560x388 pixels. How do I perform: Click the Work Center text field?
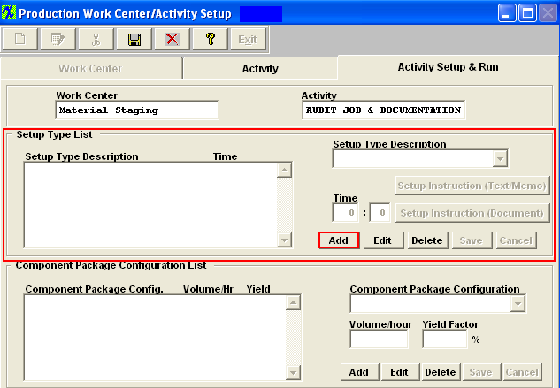point(137,110)
